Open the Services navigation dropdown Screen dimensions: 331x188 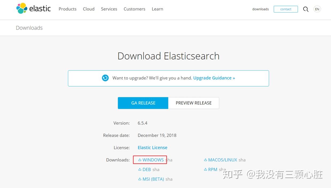coord(109,9)
